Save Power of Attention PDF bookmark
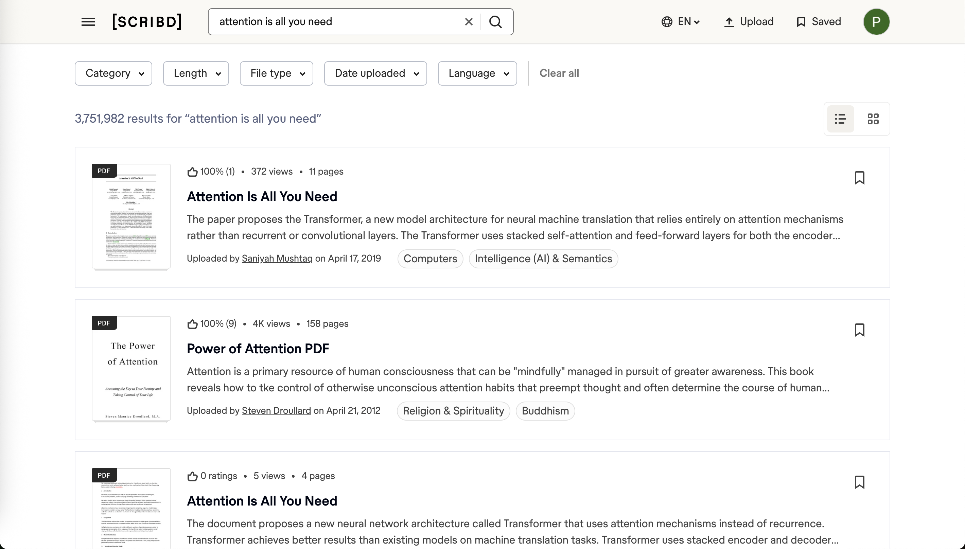The height and width of the screenshot is (549, 965). point(859,330)
